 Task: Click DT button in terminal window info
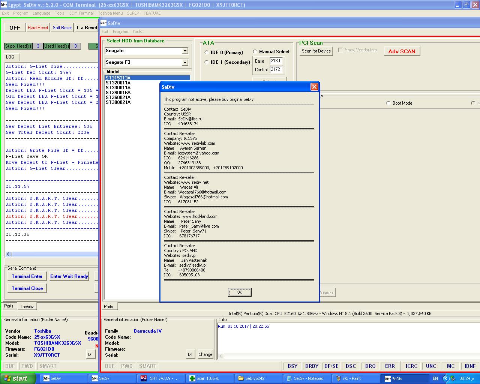(x=91, y=354)
